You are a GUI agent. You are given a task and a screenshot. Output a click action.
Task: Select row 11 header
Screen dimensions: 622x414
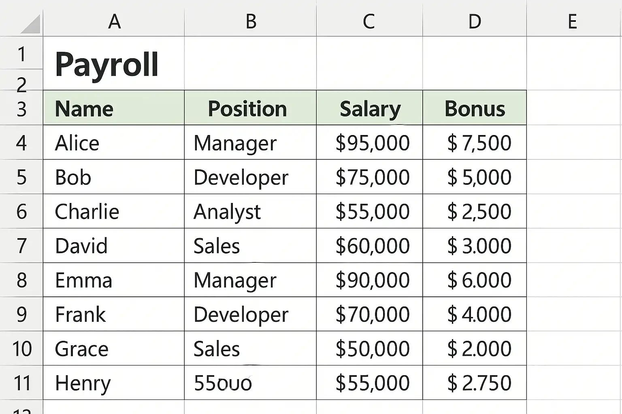tap(21, 383)
